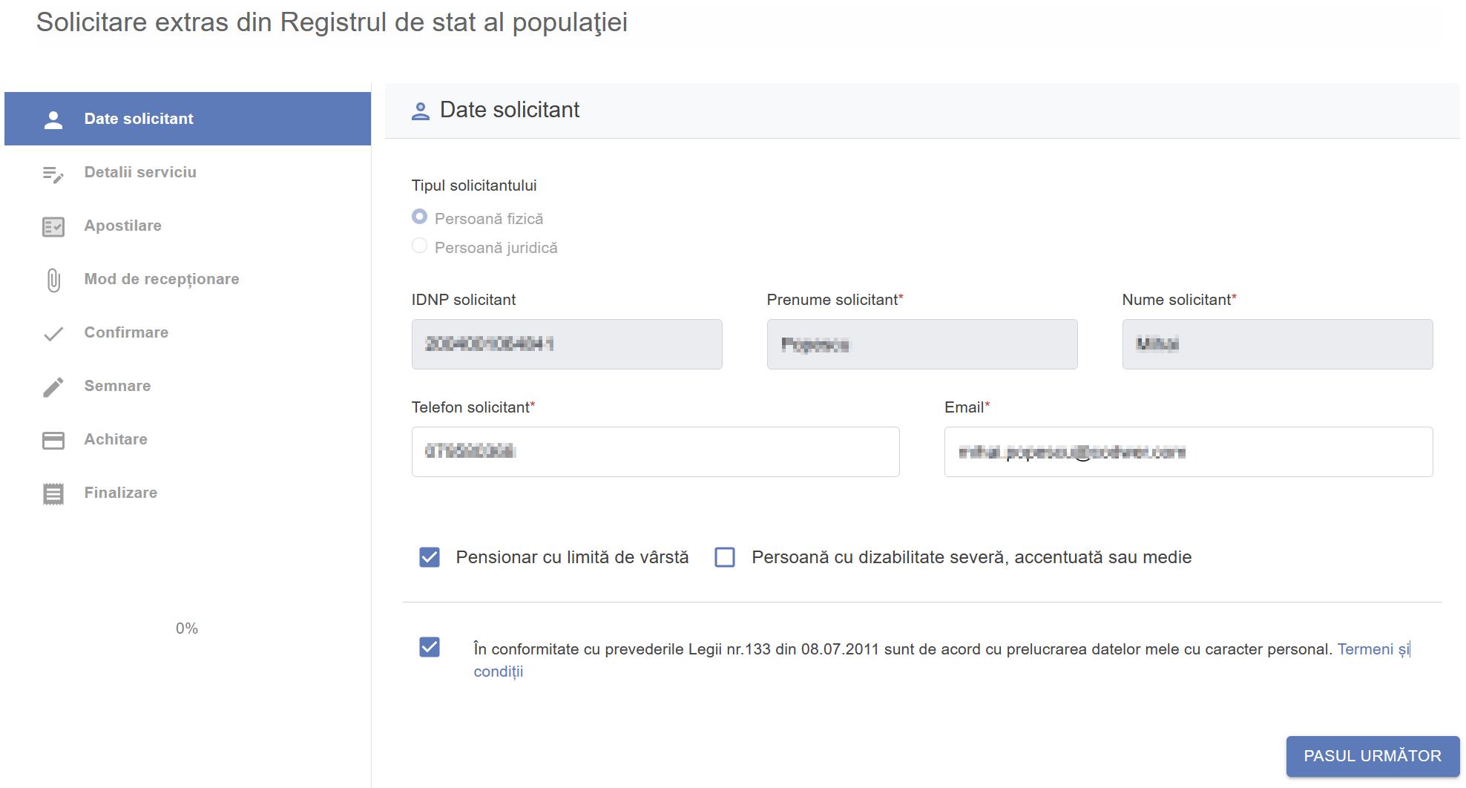Screen dimensions: 1466x788
Task: Go to the Semnare step
Action: pyautogui.click(x=188, y=386)
